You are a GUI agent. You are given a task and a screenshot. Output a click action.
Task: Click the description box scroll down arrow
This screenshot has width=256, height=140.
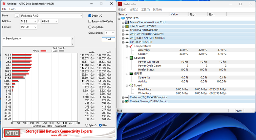[72, 44]
